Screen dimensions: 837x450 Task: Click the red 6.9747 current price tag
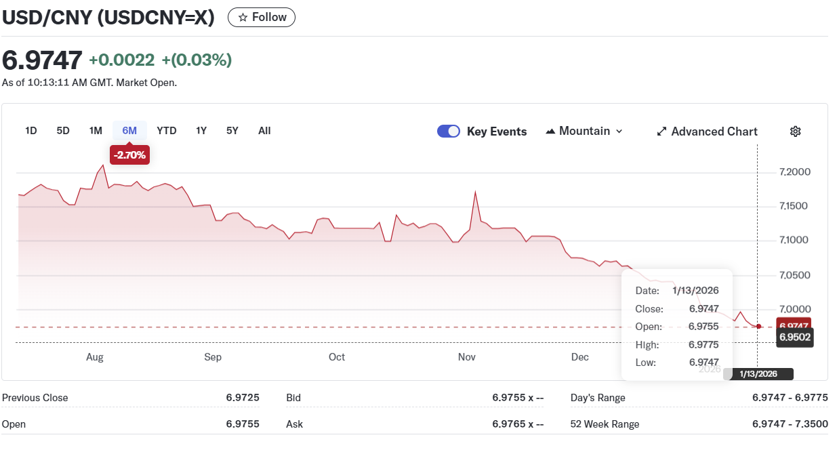coord(795,325)
